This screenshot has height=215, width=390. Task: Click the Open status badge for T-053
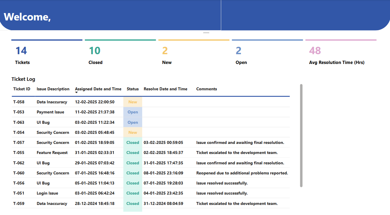[x=133, y=112]
